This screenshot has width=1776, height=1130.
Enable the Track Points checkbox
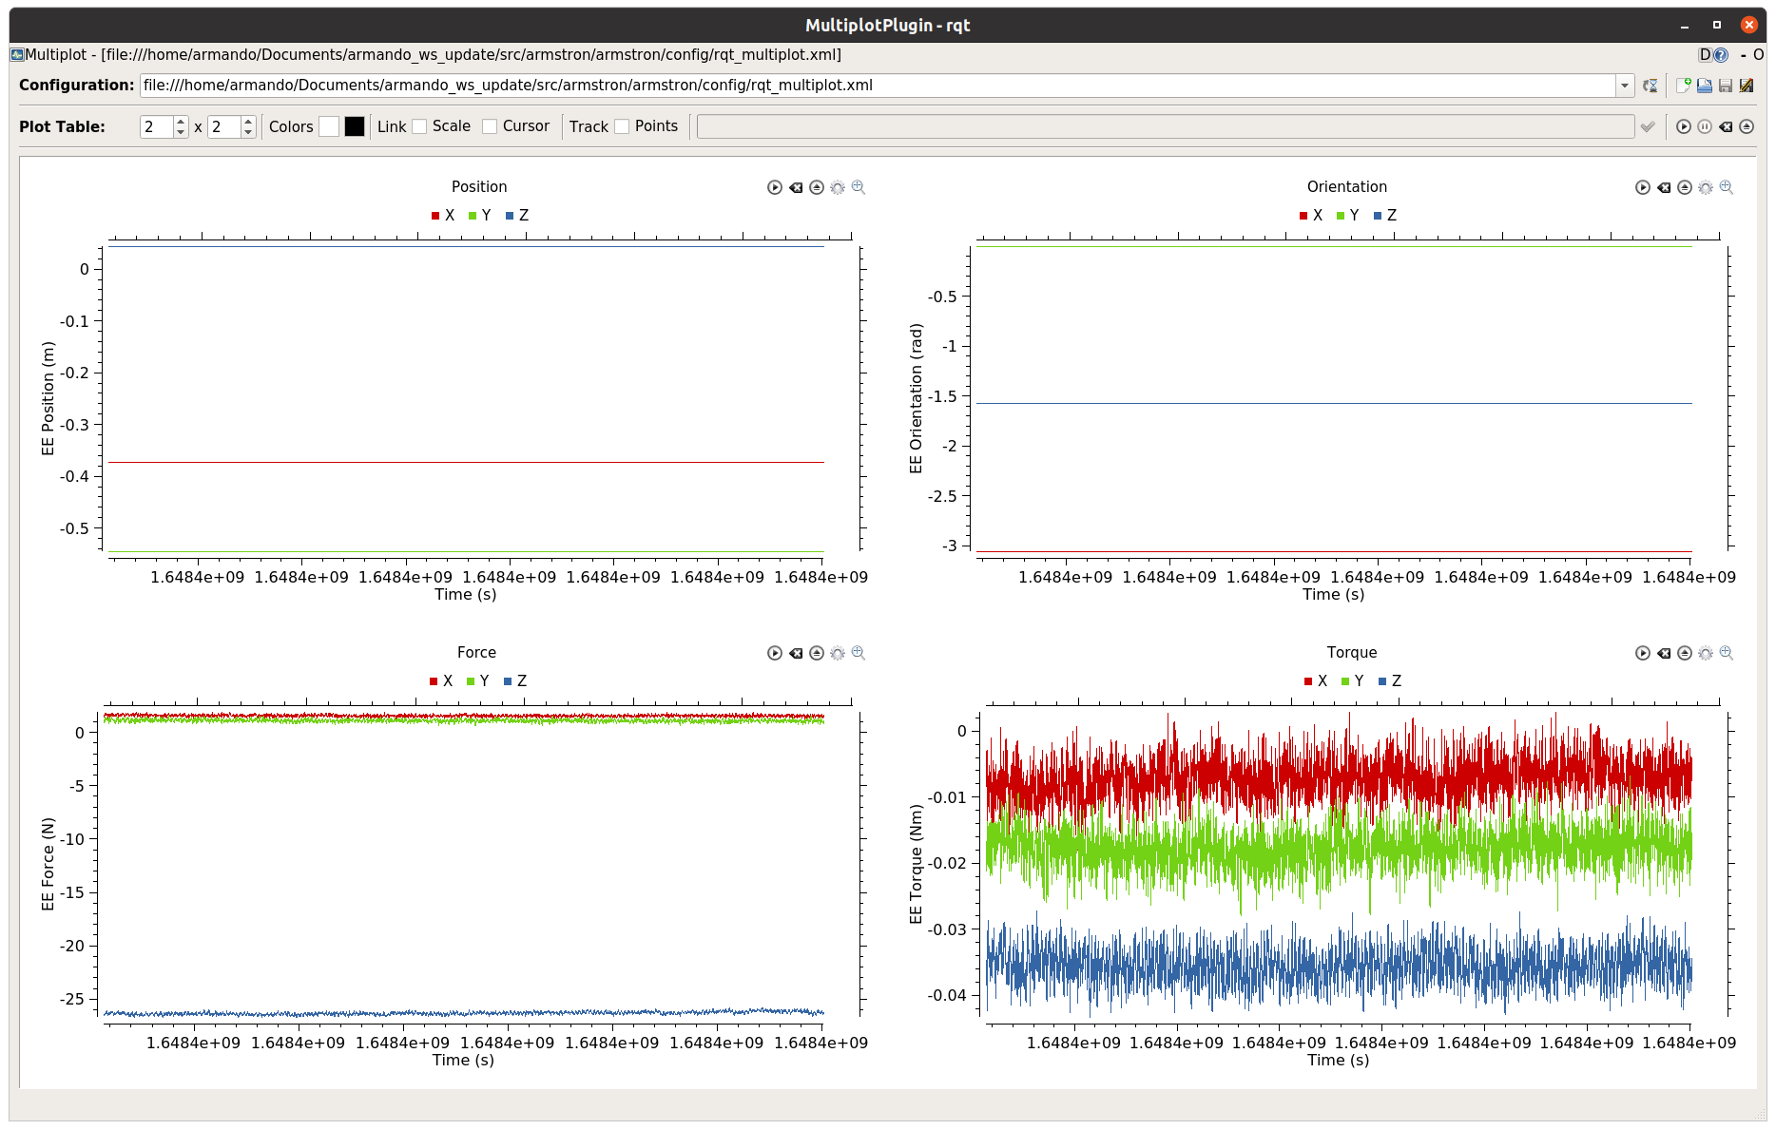click(622, 126)
